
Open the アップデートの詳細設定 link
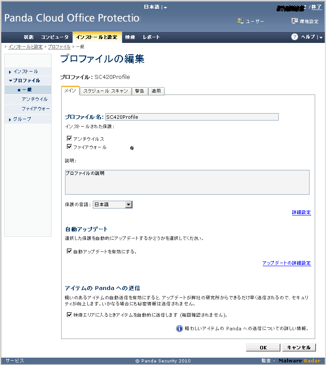pos(287,263)
